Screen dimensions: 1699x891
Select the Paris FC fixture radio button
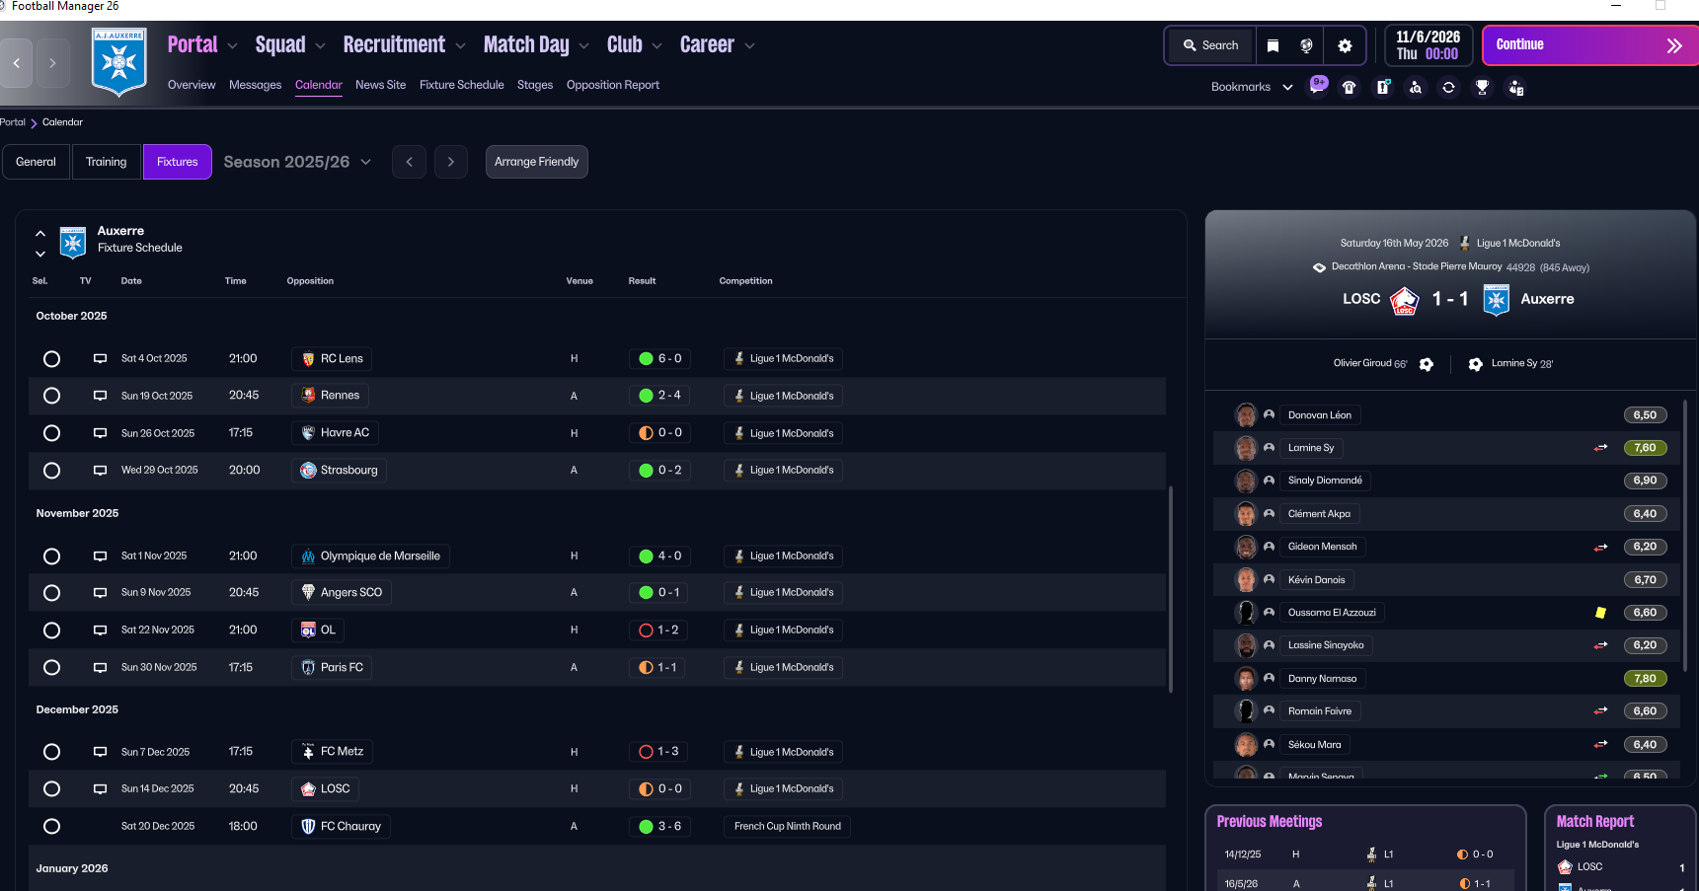52,668
